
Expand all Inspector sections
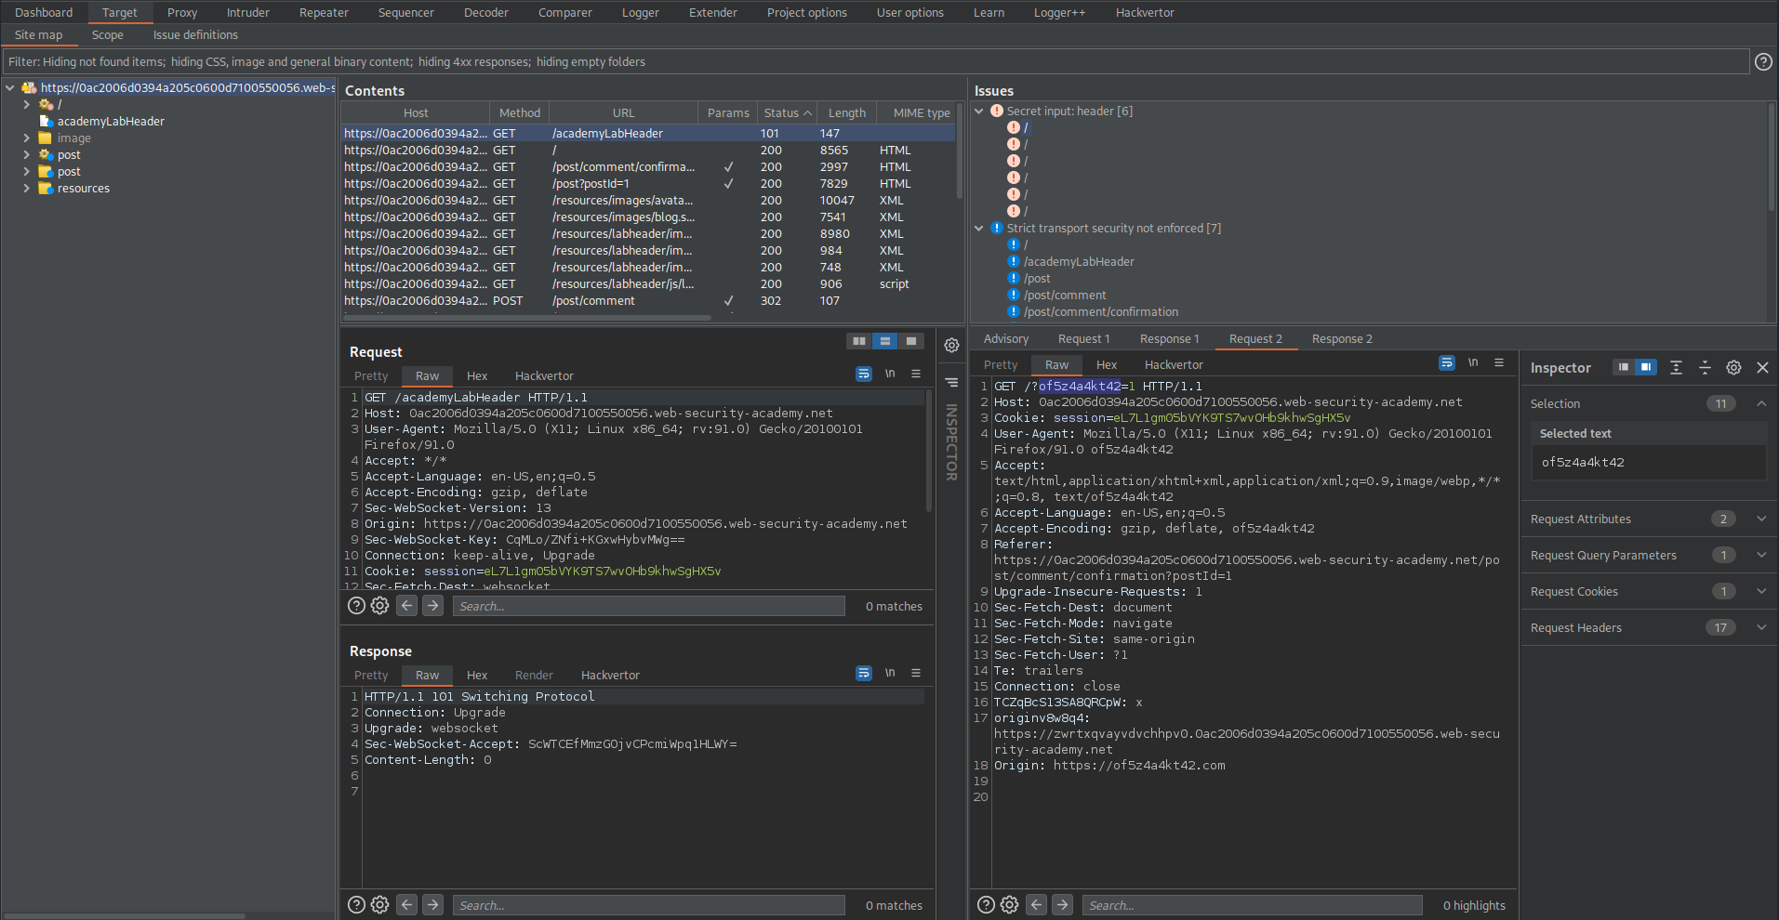pyautogui.click(x=1676, y=368)
